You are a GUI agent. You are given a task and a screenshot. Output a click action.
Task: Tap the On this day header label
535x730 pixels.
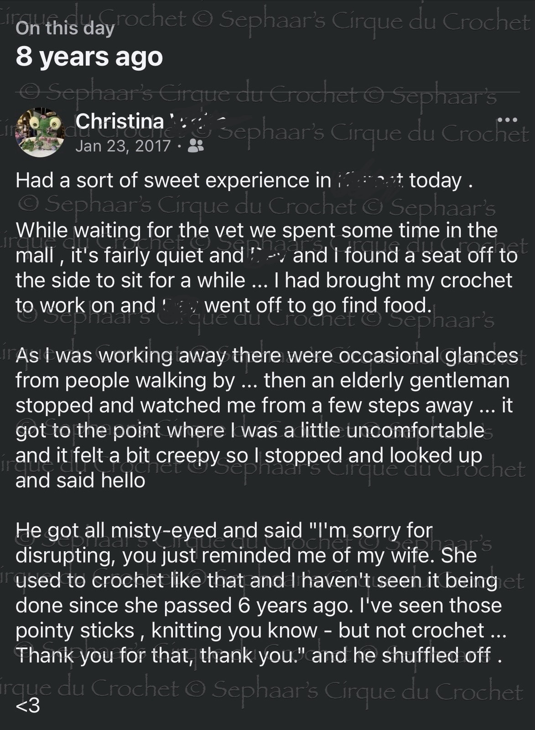pyautogui.click(x=65, y=28)
